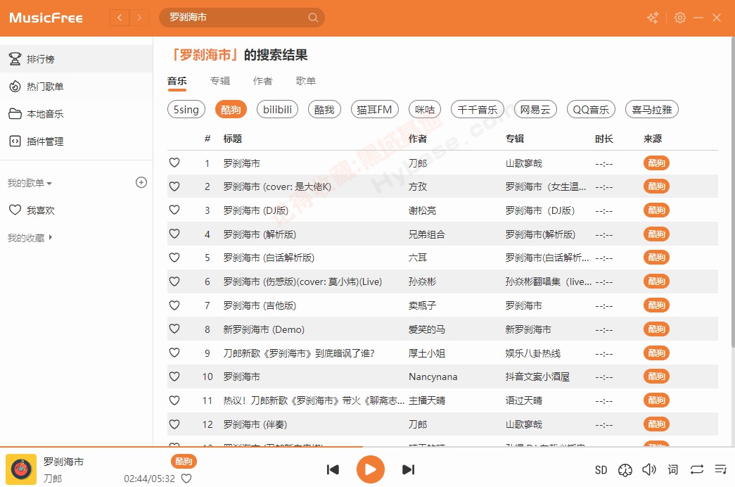Click the sparkle theme icon in header
The width and height of the screenshot is (735, 487).
click(653, 18)
